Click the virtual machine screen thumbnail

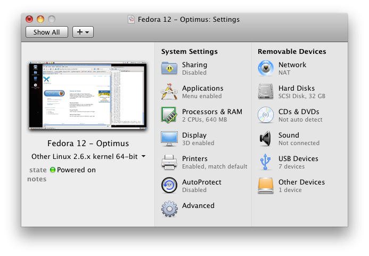tap(87, 95)
